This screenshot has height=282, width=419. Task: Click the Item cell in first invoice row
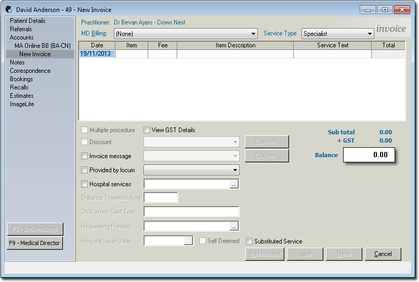(132, 54)
